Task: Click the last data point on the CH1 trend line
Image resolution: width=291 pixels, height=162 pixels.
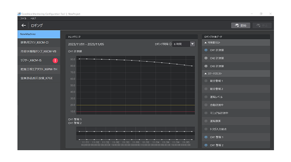Action: [x=192, y=66]
